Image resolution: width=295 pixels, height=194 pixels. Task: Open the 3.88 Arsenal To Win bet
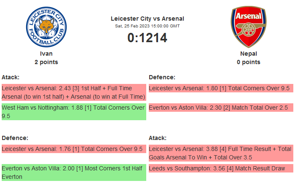click(x=220, y=153)
